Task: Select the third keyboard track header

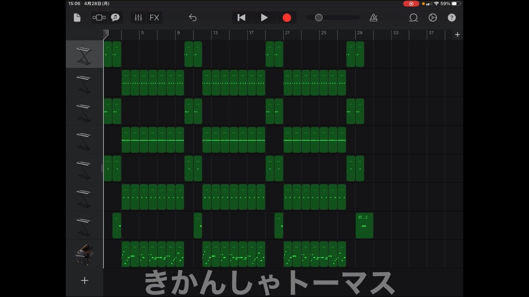Action: click(84, 111)
